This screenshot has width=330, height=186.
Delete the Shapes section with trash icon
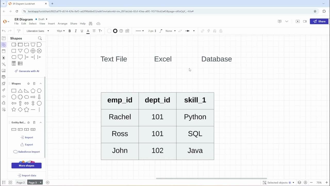click(x=34, y=83)
